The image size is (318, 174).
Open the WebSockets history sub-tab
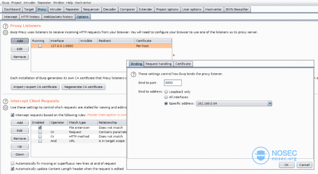coord(58,17)
